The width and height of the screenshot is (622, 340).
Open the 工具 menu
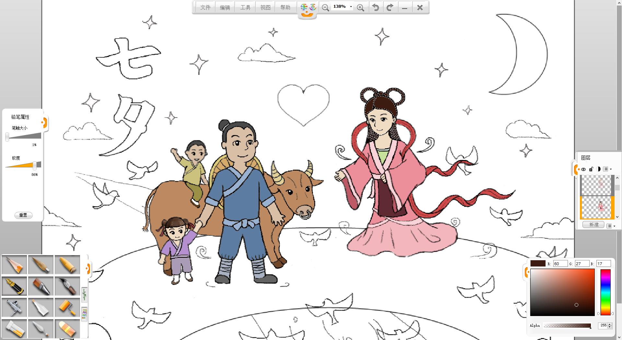(245, 7)
